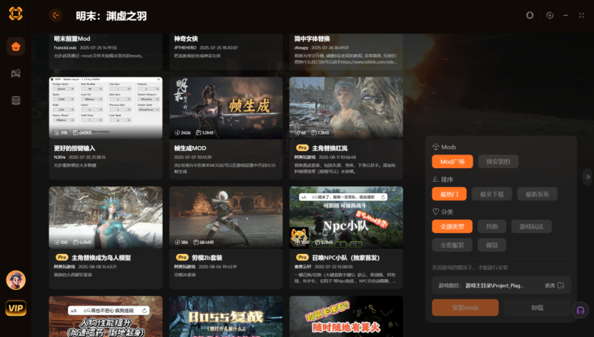Click the 劳模2b套装 title text
The image size is (594, 337).
[x=207, y=258]
